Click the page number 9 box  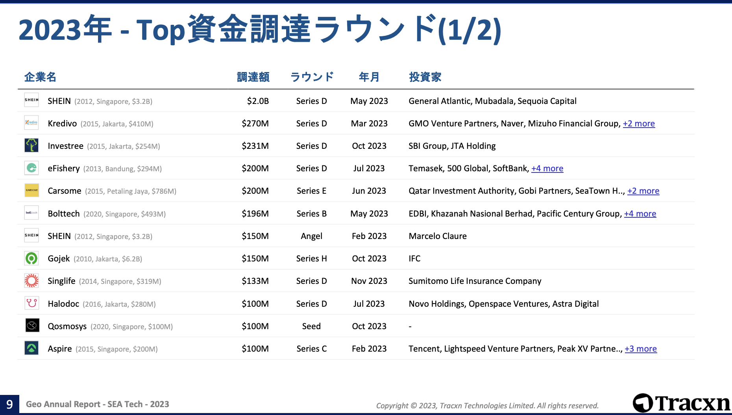point(9,404)
